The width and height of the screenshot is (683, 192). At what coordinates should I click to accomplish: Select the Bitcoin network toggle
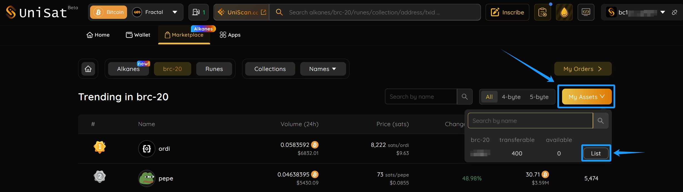pos(109,12)
